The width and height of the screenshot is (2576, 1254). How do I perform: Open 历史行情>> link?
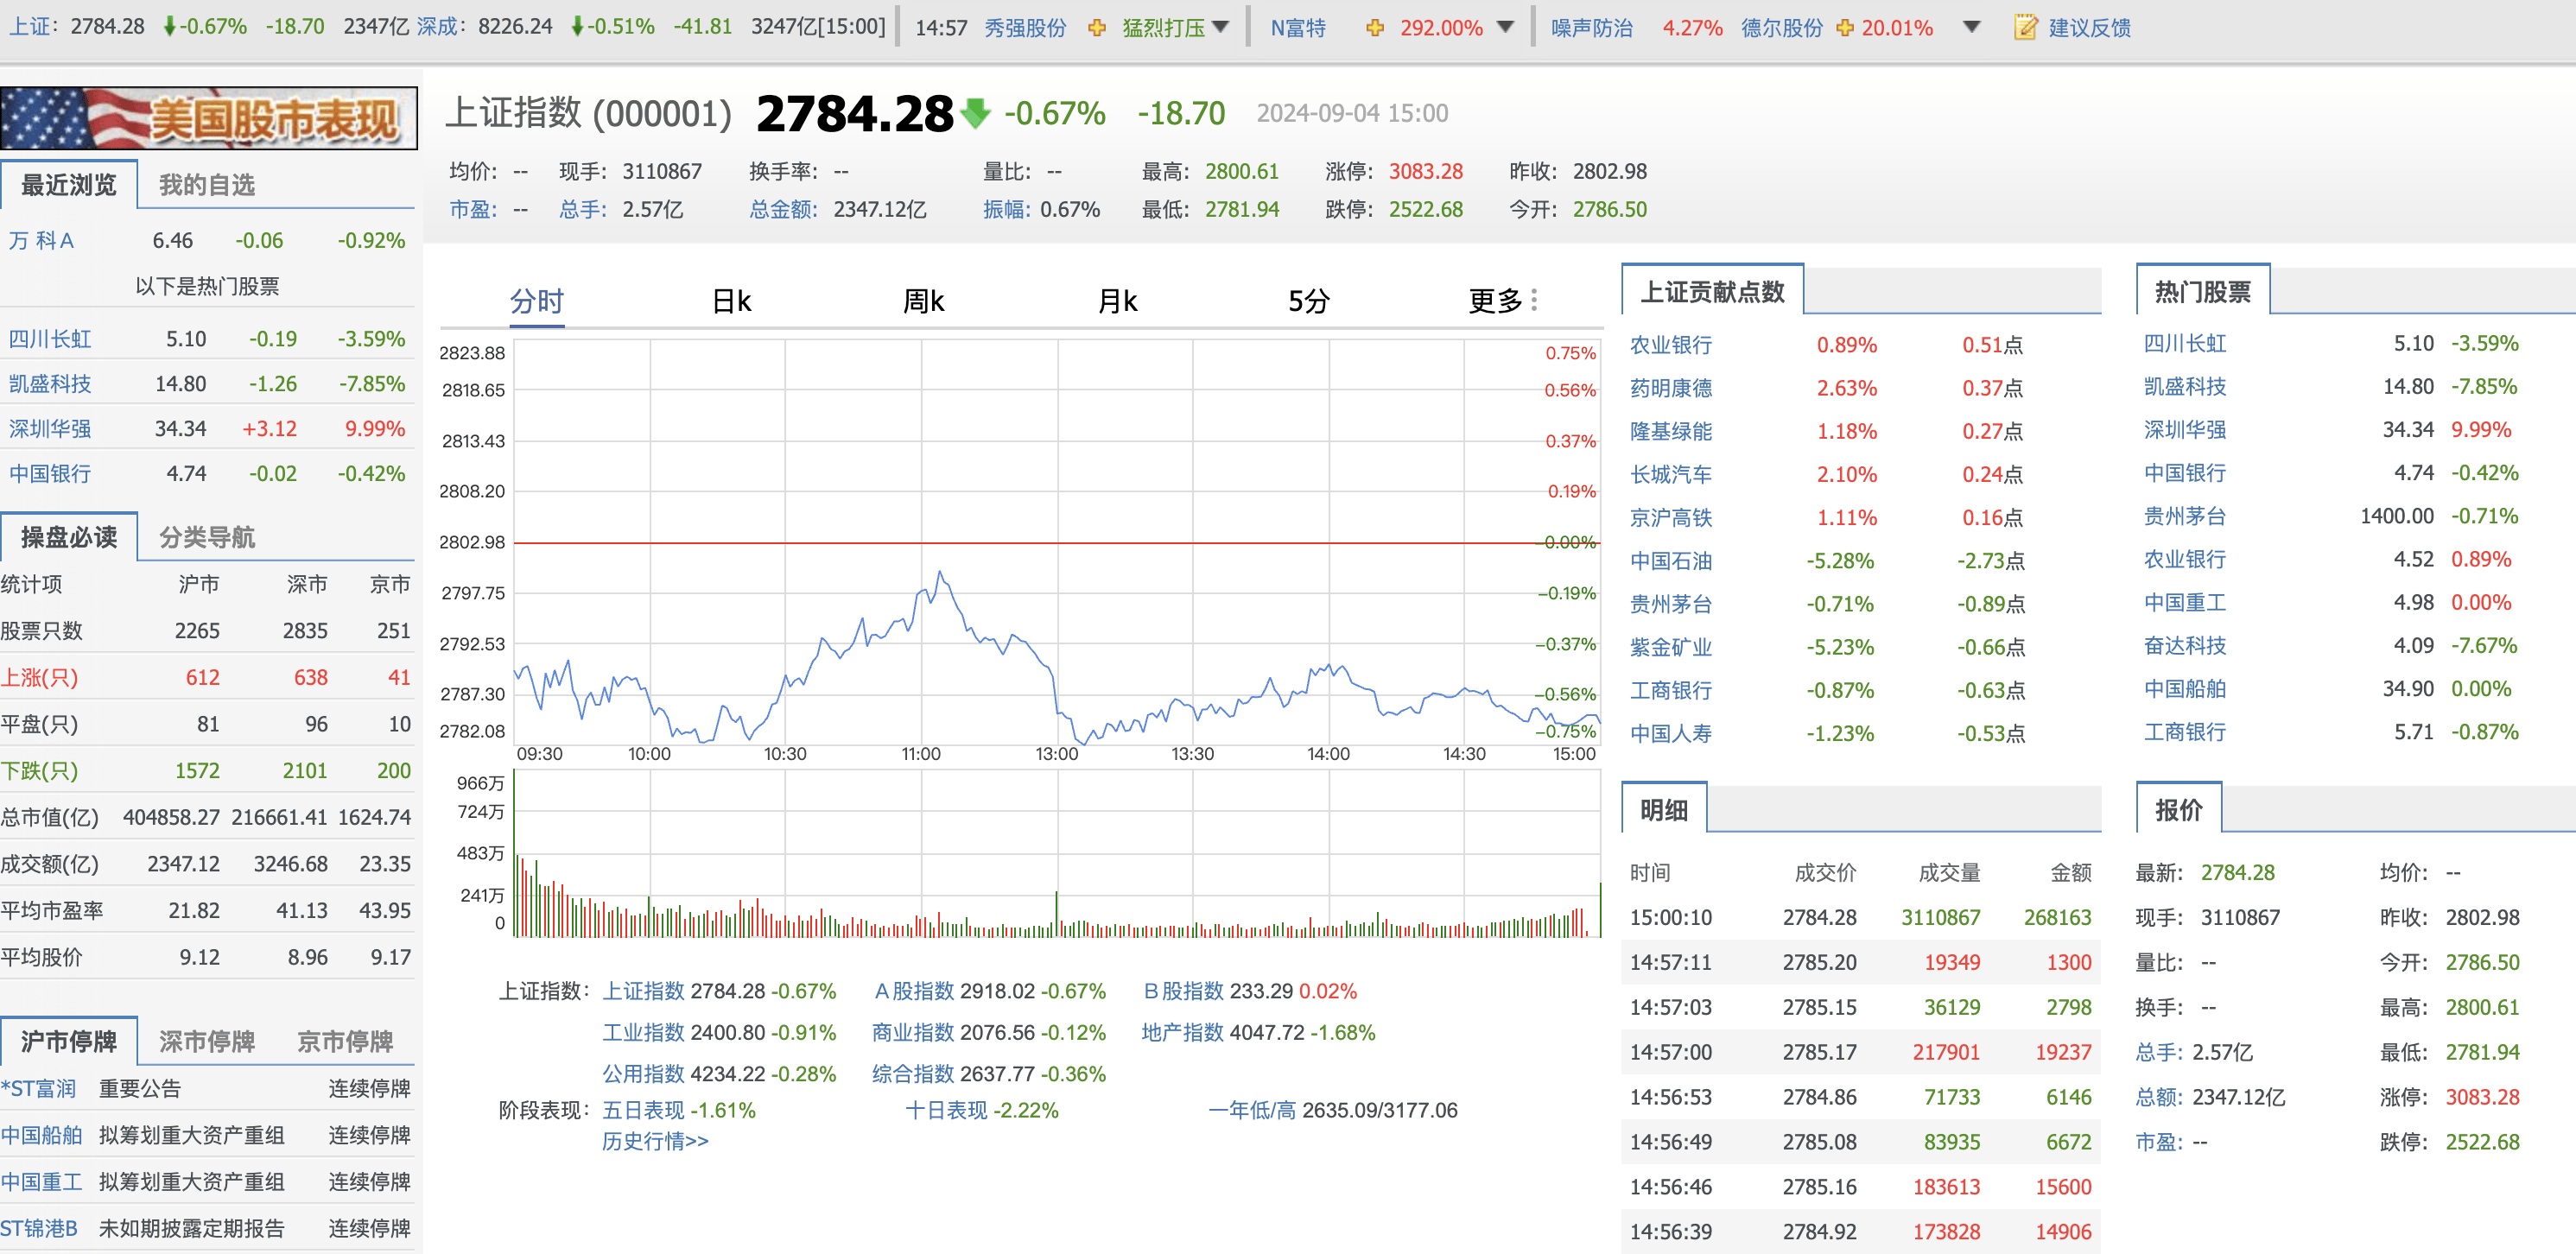tap(655, 1141)
